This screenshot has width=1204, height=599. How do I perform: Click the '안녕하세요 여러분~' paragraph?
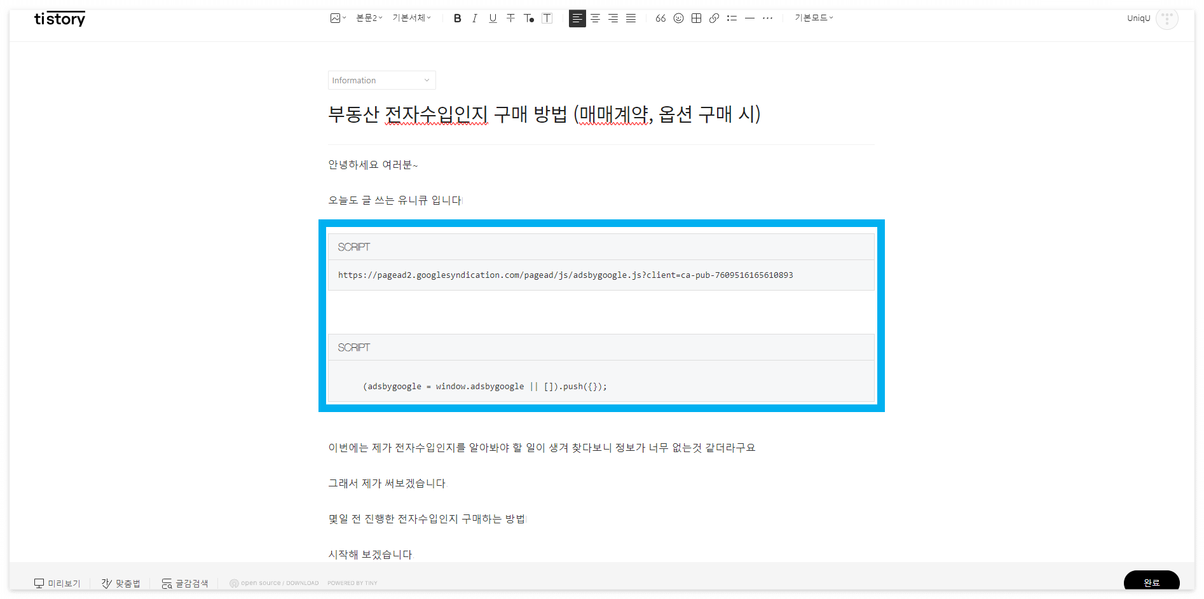[373, 165]
